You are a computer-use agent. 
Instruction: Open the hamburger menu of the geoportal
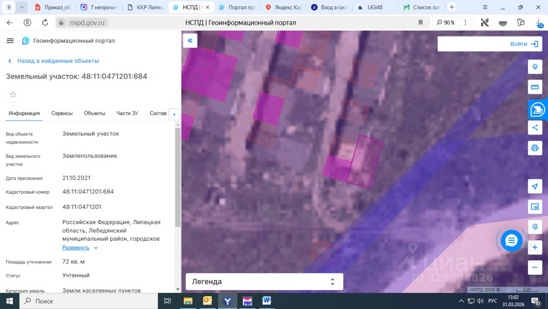tap(10, 41)
